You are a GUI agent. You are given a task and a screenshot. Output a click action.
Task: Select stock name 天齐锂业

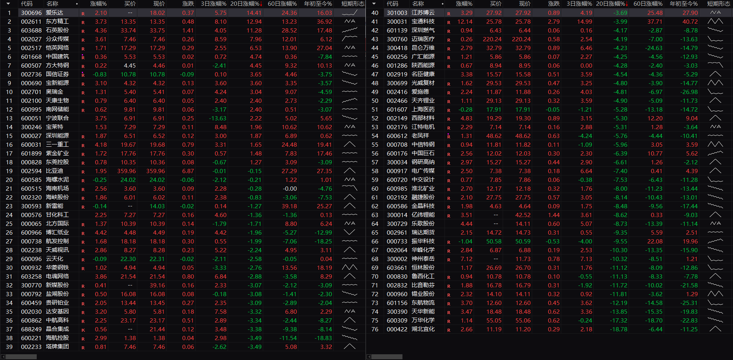point(423,101)
